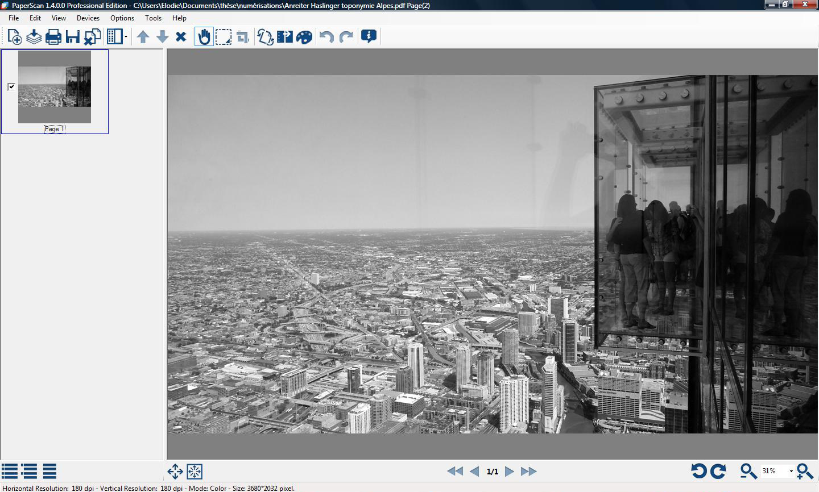
Task: Activate the rectangular selection tool
Action: tap(223, 37)
